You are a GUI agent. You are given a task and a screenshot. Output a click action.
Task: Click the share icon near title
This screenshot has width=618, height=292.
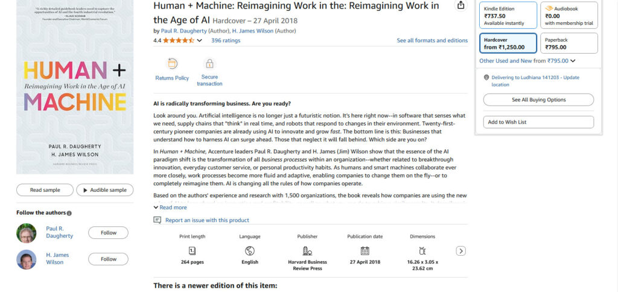(460, 5)
